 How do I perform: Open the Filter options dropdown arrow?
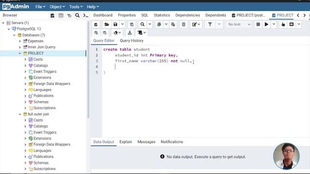tap(219, 25)
